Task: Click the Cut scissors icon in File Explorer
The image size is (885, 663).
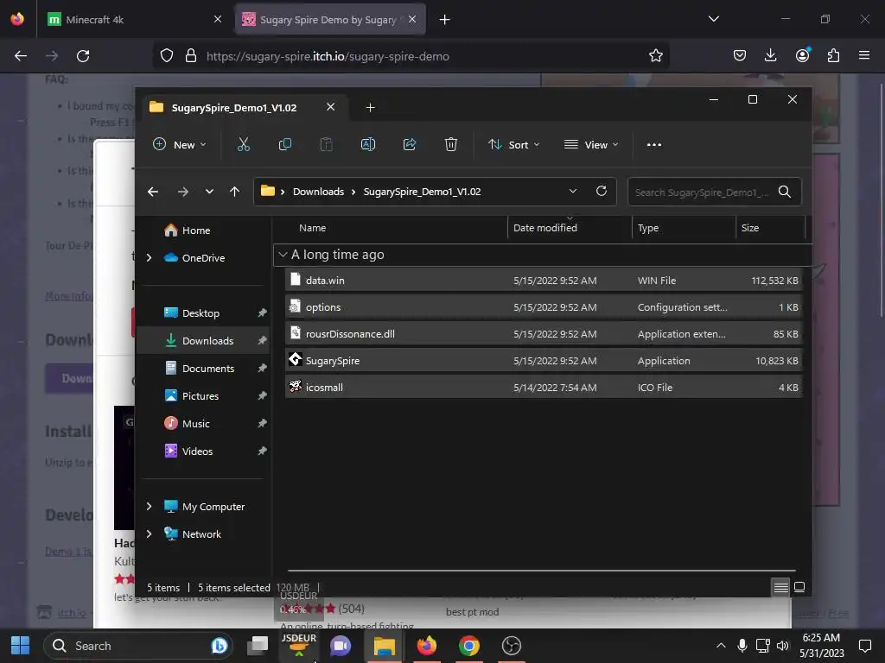Action: (x=243, y=145)
